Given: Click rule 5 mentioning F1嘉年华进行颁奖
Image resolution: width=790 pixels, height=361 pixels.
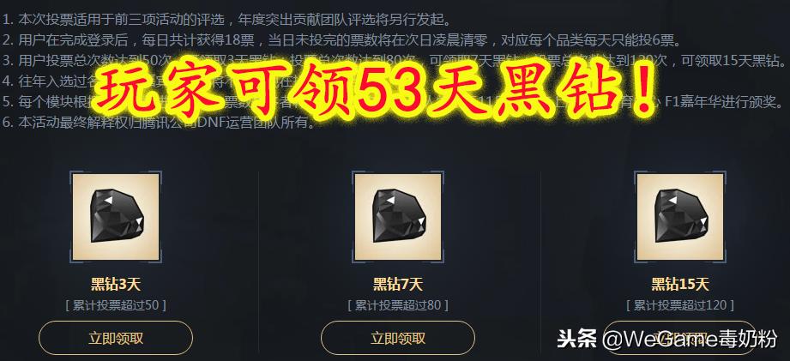Looking at the screenshot, I should coord(395,102).
